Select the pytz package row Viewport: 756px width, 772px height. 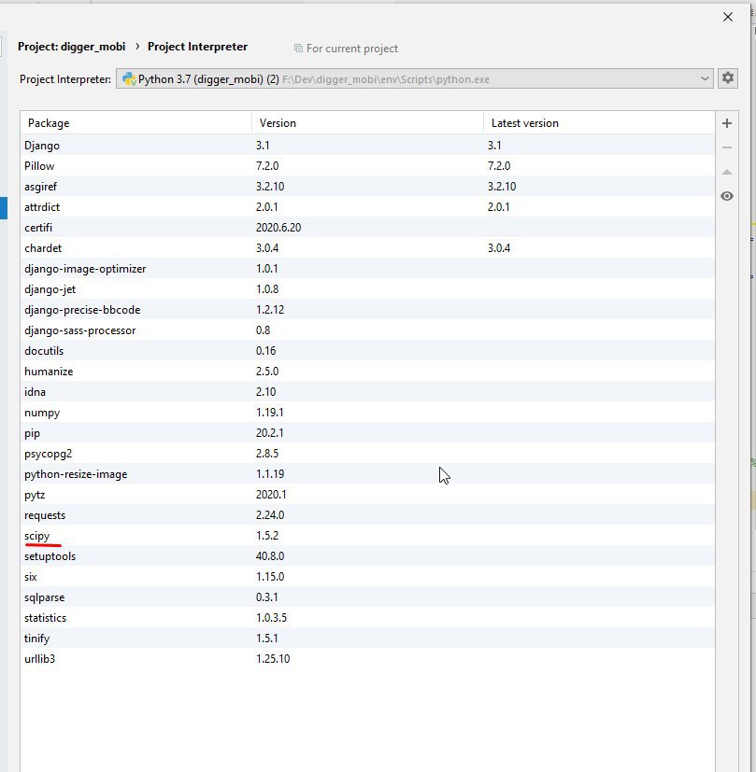coord(367,495)
